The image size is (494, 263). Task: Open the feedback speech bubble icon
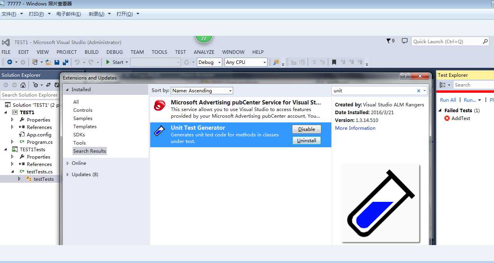[x=405, y=41]
